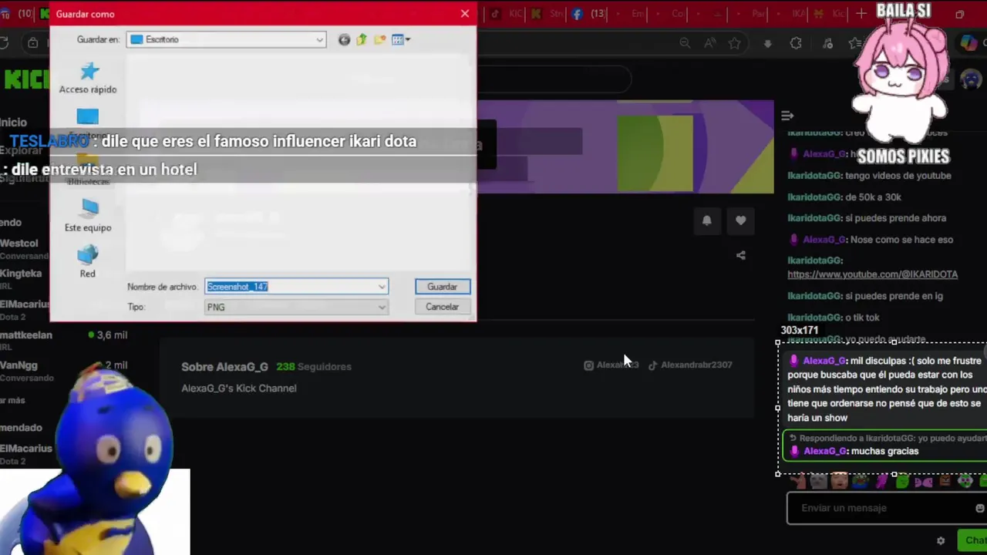Click Cancelar in the Guardar como dialog
The height and width of the screenshot is (555, 987).
tap(442, 307)
